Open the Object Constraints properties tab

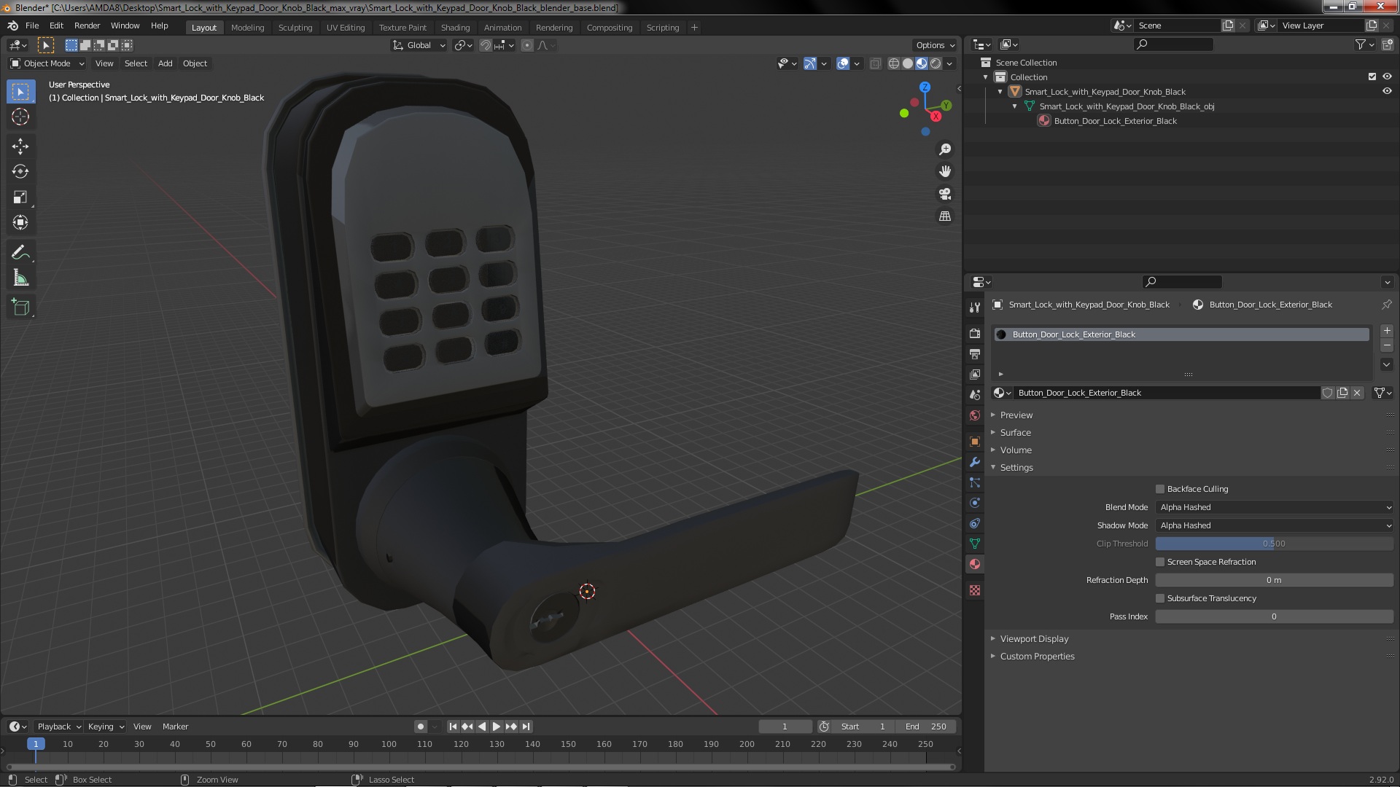975,523
